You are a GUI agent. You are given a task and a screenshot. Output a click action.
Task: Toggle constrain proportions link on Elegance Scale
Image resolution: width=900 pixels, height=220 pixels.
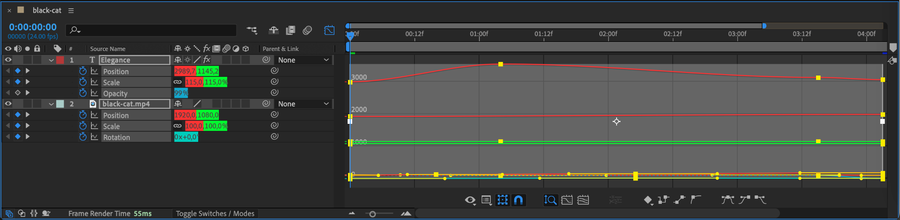[x=178, y=82]
